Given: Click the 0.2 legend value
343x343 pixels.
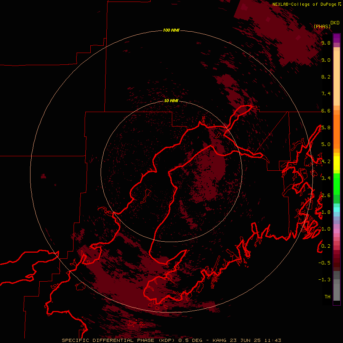Looking at the screenshot, I should pos(326,246).
